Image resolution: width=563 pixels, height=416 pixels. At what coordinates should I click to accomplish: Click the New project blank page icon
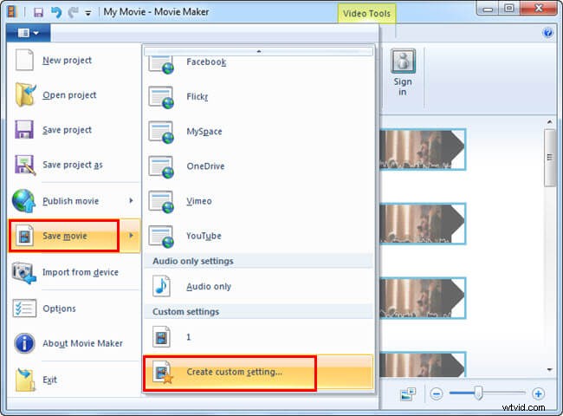click(25, 60)
